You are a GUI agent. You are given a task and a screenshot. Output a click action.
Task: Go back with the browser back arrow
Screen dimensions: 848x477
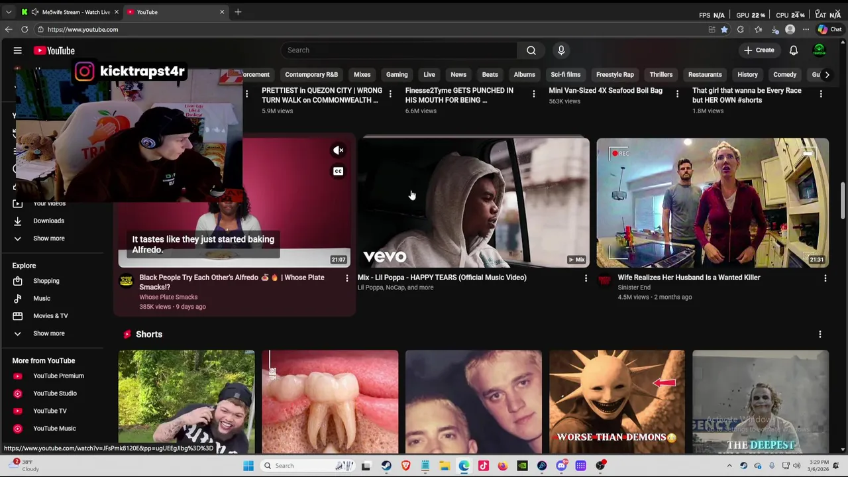coord(8,29)
